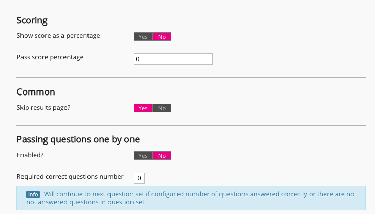375x214 pixels.
Task: Focus the Pass score percentage field
Action: click(173, 59)
